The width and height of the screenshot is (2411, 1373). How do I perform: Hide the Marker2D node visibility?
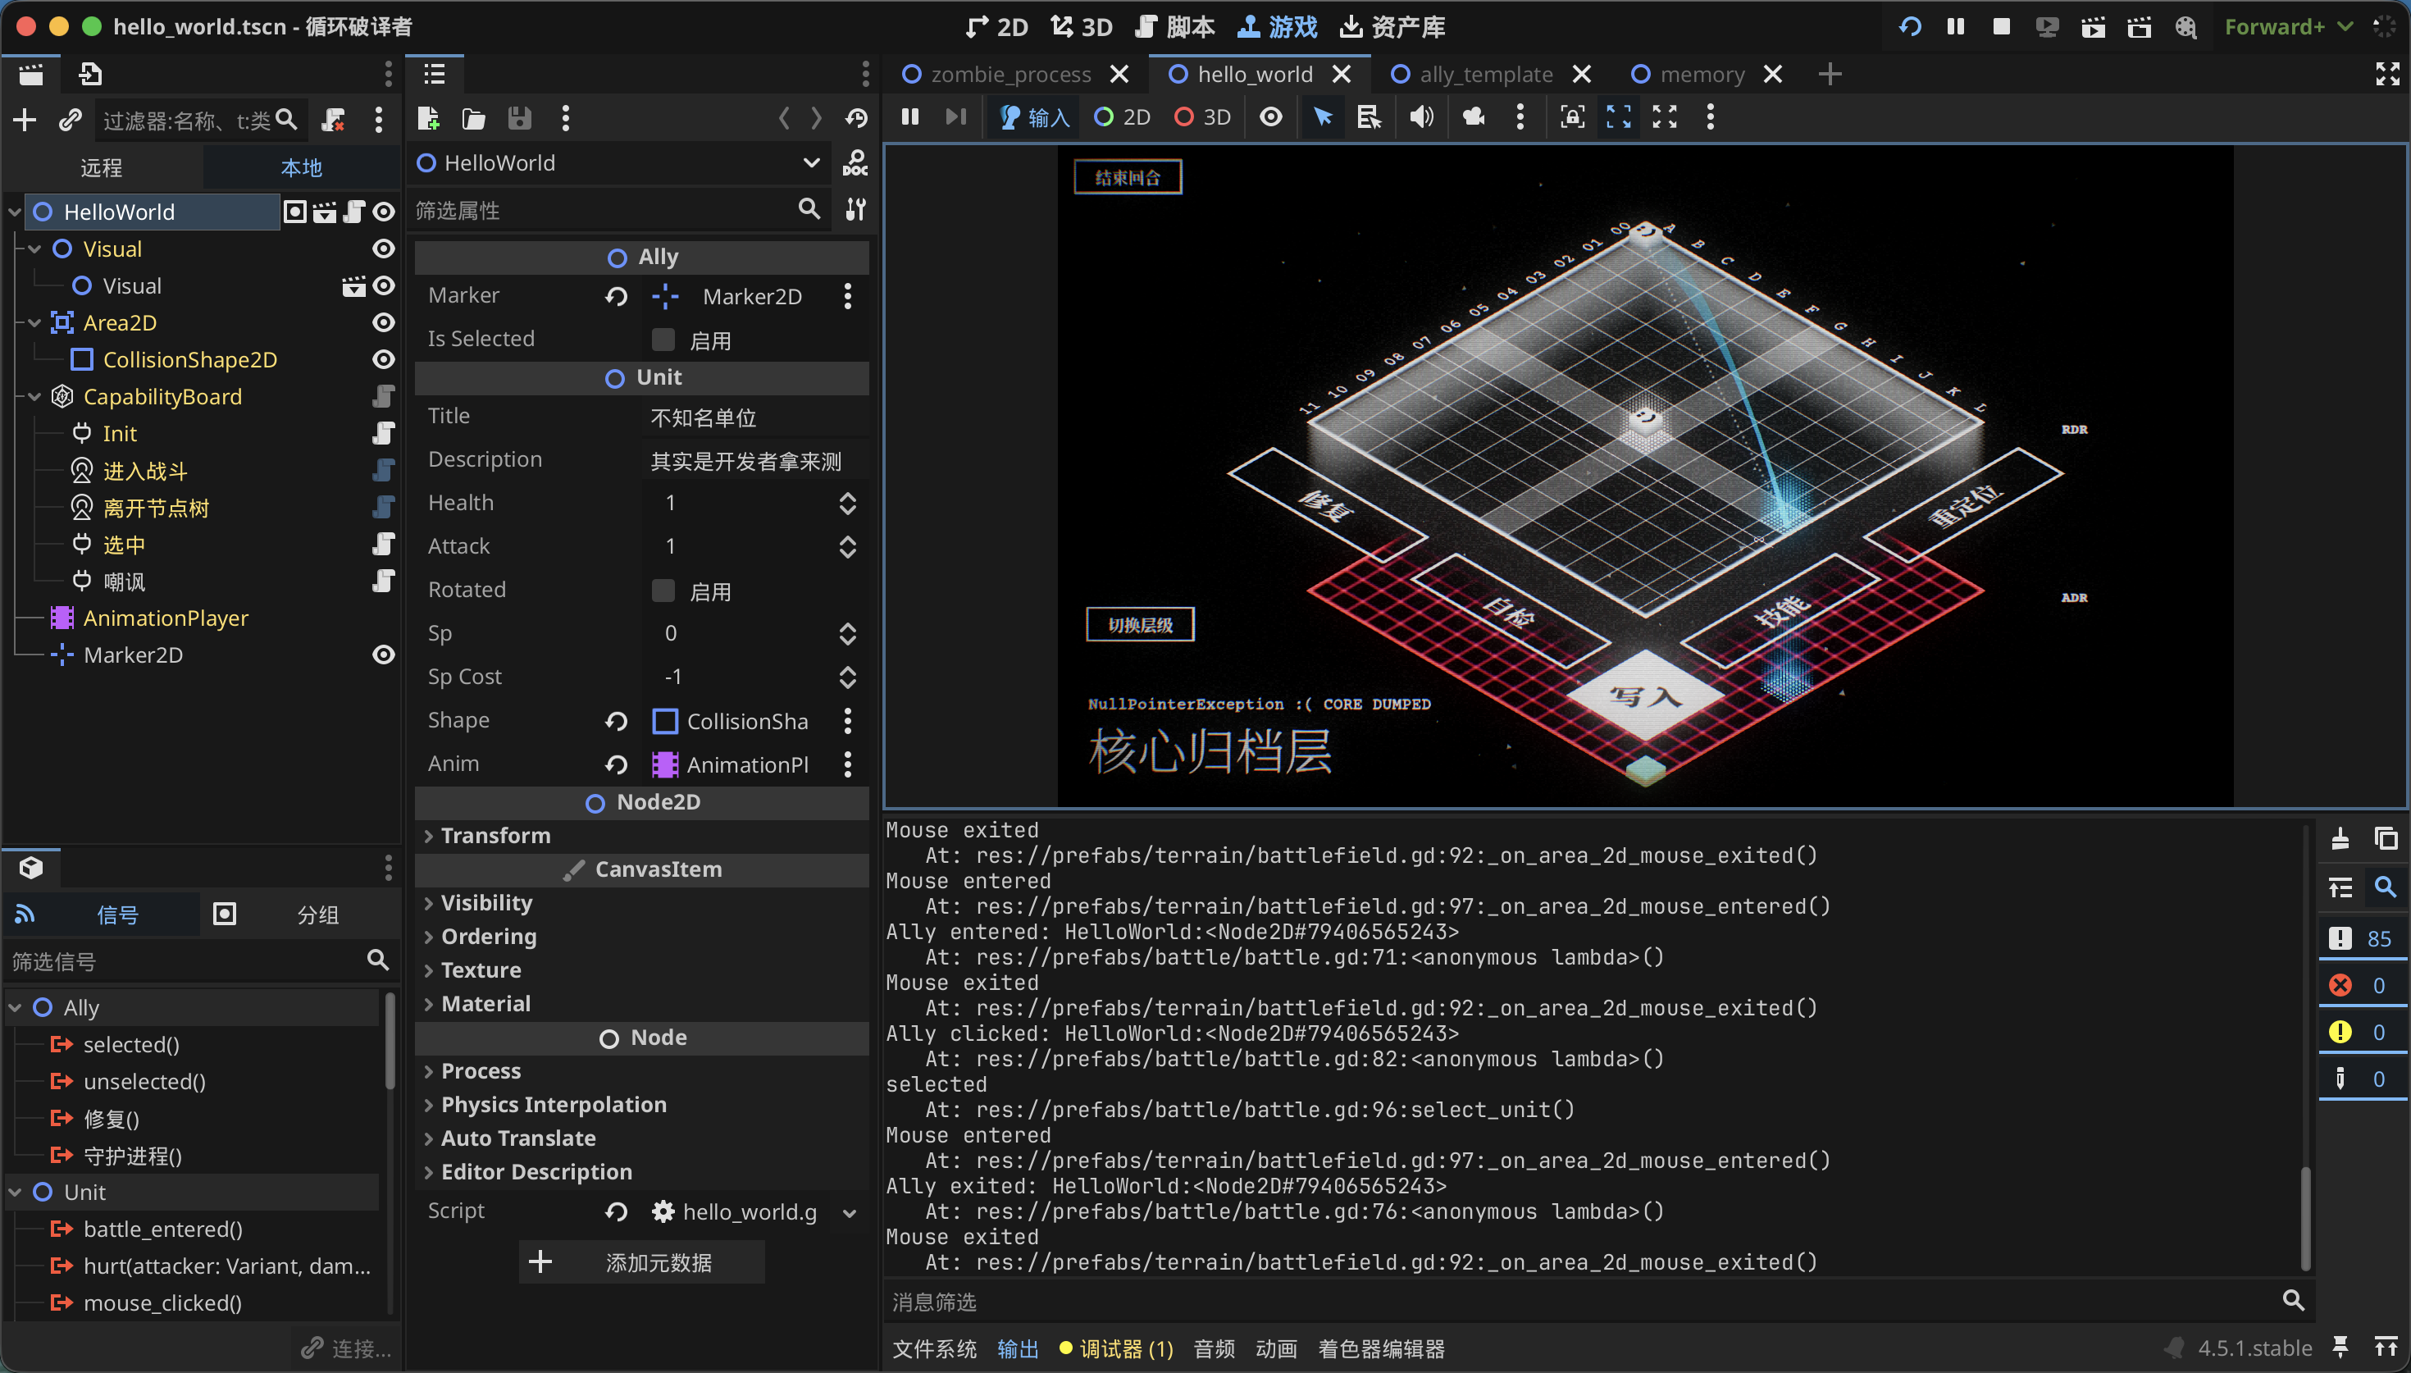(383, 655)
